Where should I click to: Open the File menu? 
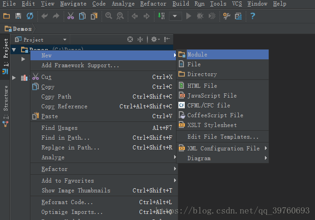pos(9,4)
